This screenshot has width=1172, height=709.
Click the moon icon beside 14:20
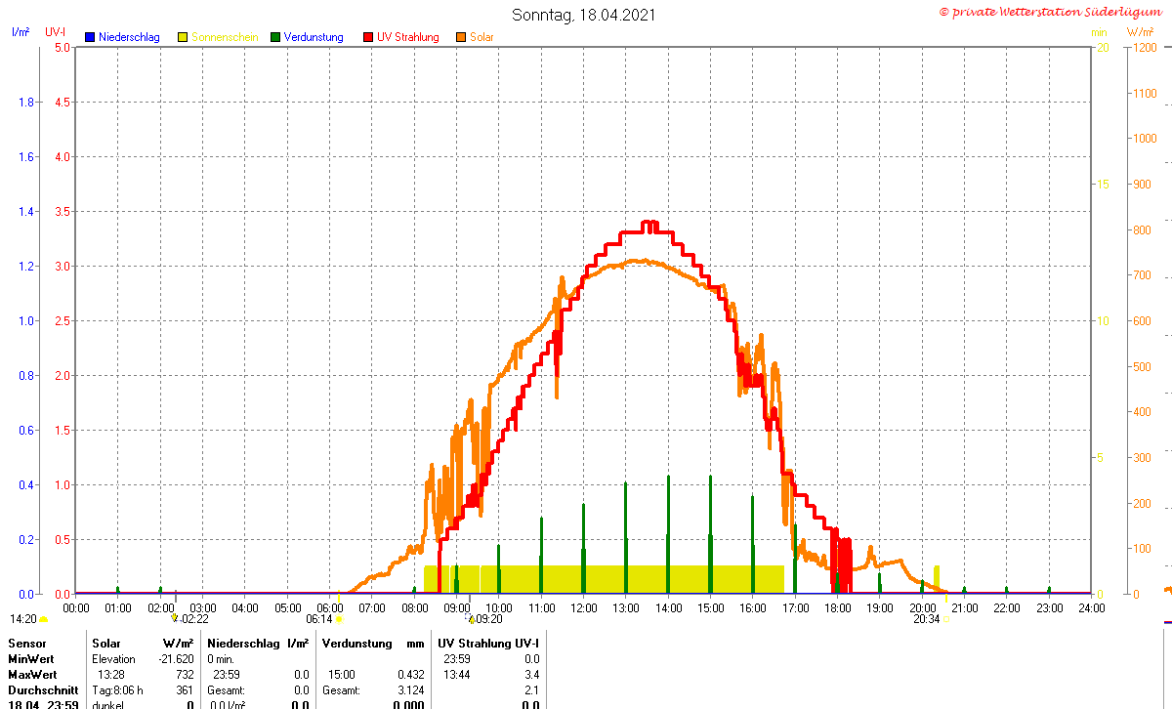[x=44, y=619]
